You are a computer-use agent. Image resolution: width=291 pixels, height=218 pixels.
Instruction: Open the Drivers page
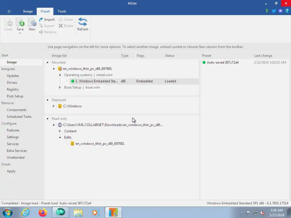click(x=12, y=83)
